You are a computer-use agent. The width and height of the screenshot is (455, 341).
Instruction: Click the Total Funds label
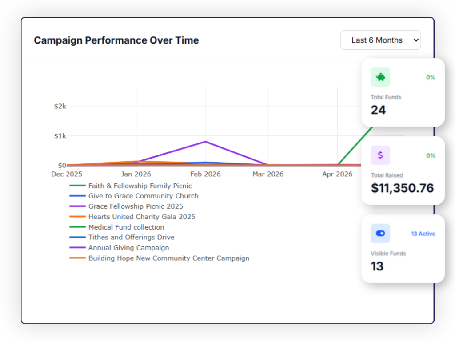click(386, 97)
